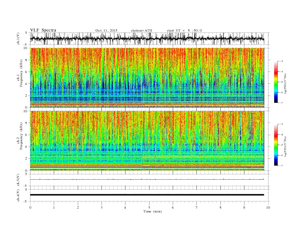Click time-axis tick label '8'
302x233 pixels.
220,207
